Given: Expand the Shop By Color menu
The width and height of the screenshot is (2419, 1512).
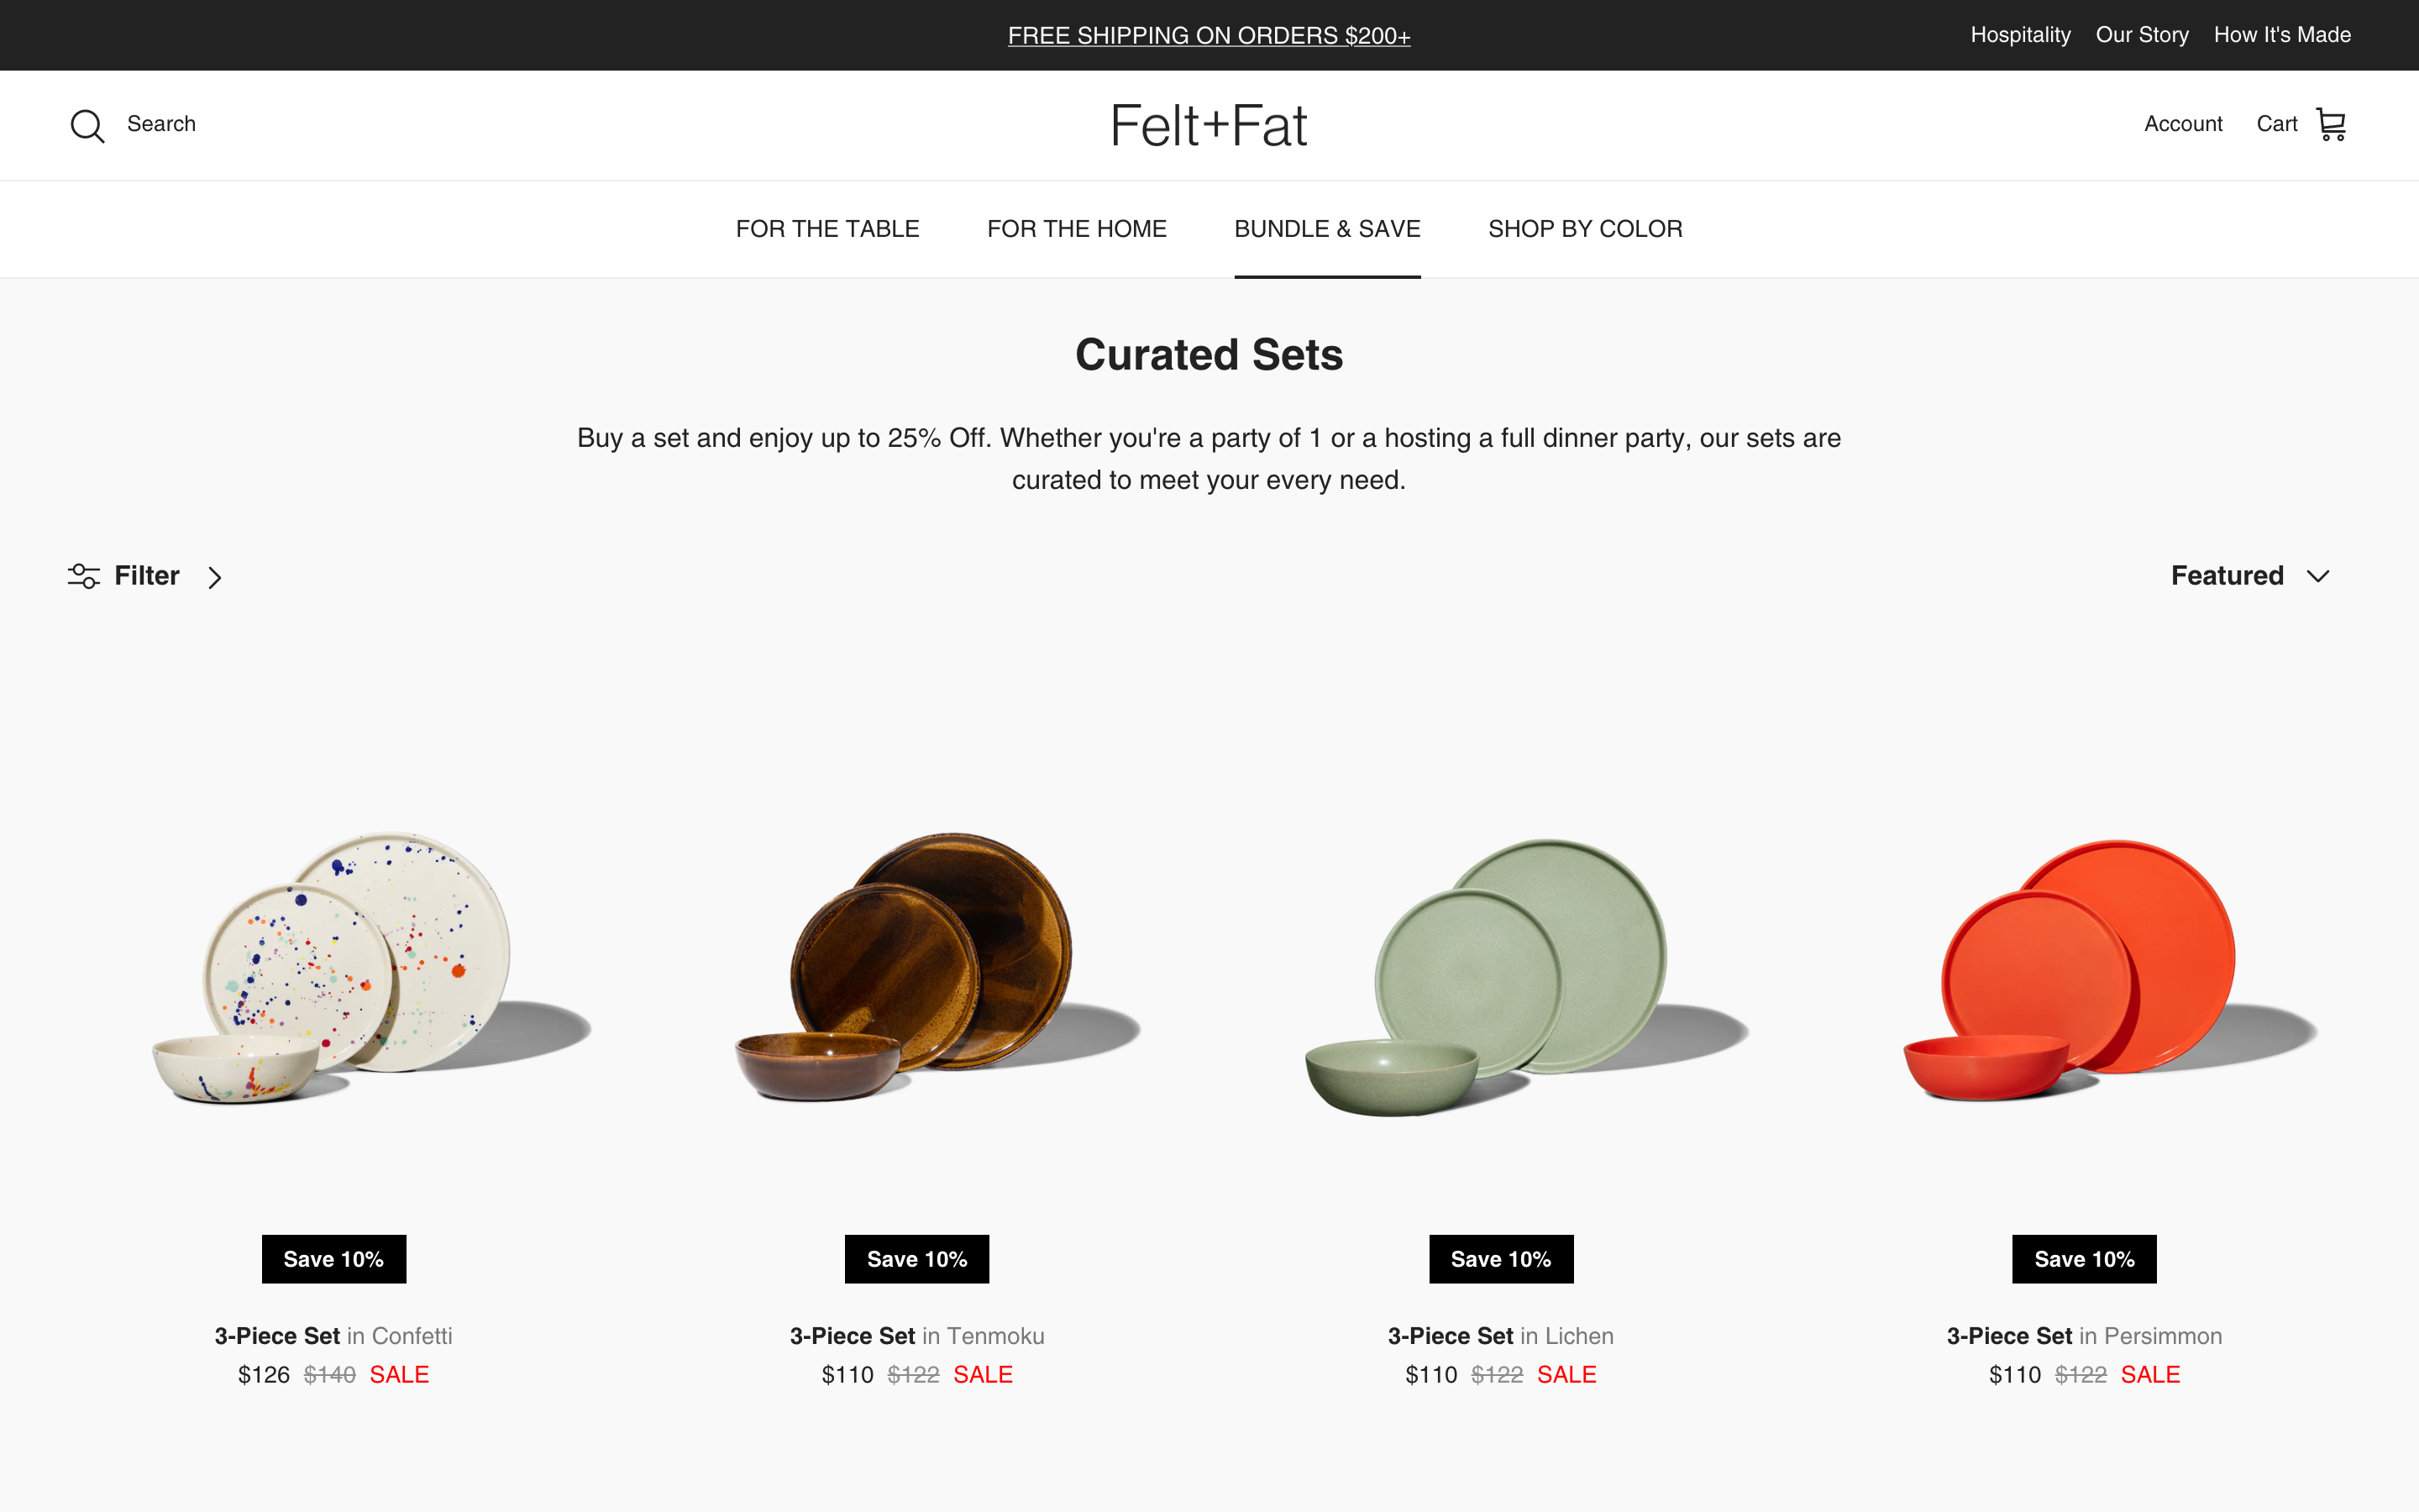Looking at the screenshot, I should [x=1584, y=229].
